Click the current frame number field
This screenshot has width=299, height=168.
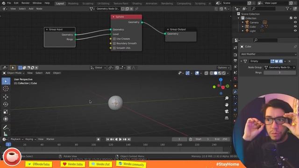[179, 139]
